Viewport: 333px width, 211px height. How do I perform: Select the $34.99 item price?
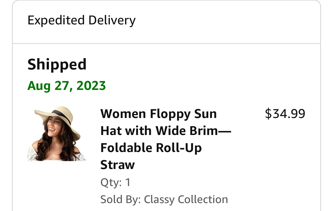(285, 114)
